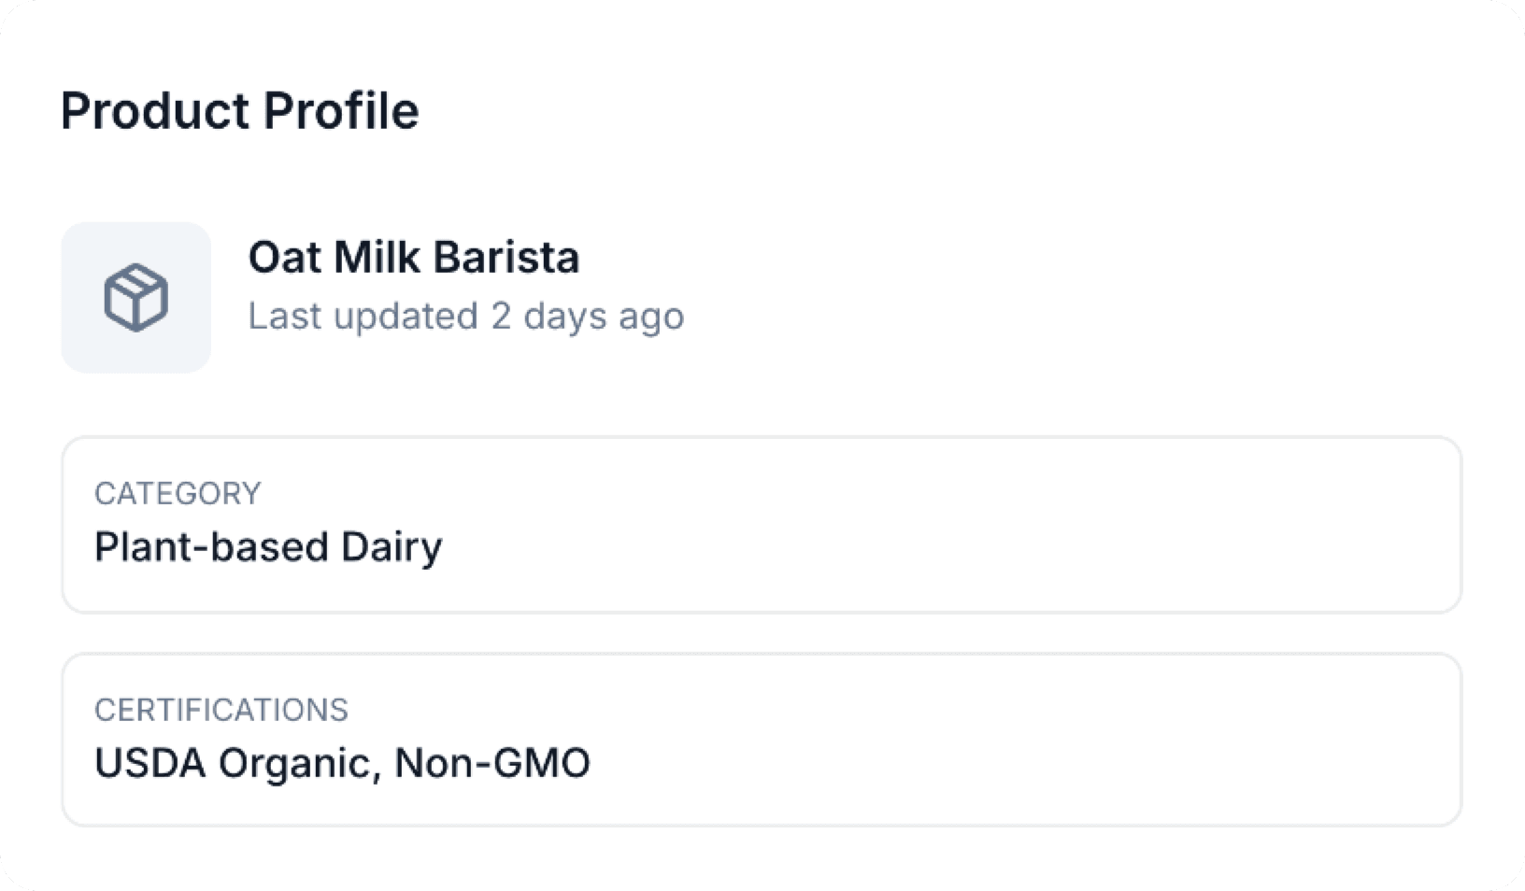Click the CATEGORY field label

pyautogui.click(x=178, y=493)
